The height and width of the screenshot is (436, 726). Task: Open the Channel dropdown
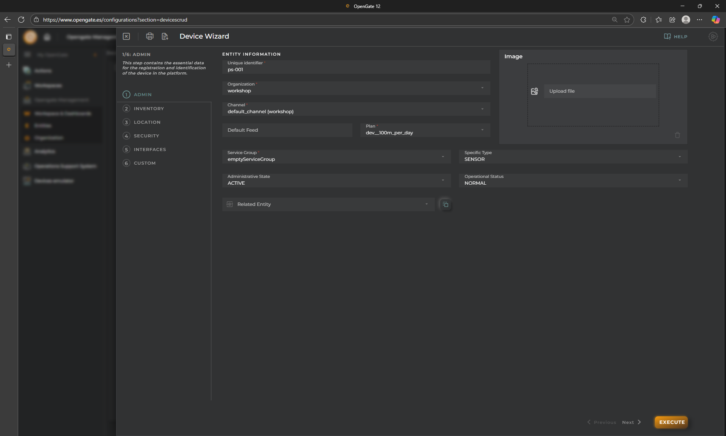click(x=482, y=109)
